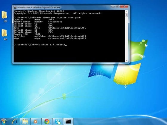Open Windows Explorer from the taskbar
The image size is (167, 125).
click(x=25, y=121)
